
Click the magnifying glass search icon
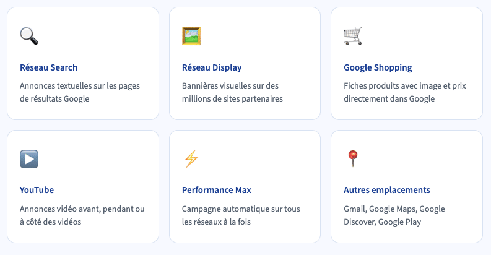pos(29,36)
